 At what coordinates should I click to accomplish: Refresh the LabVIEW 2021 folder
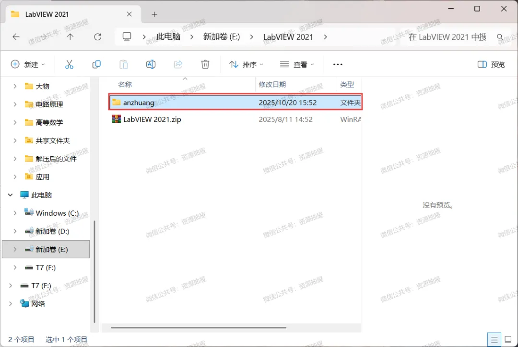click(97, 36)
